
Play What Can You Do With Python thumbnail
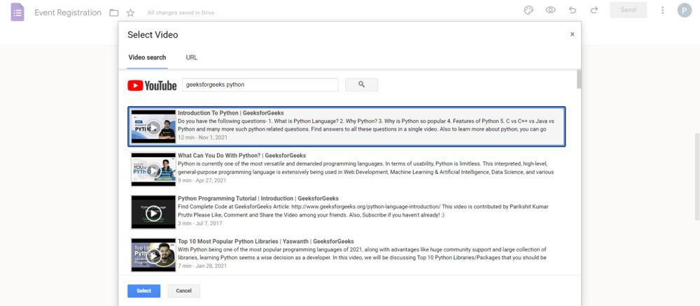pos(153,169)
